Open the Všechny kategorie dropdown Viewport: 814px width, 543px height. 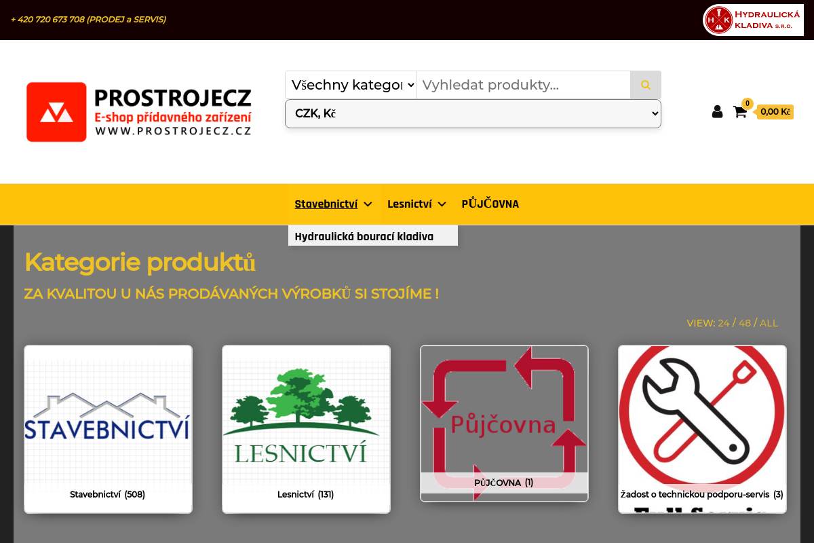tap(351, 85)
